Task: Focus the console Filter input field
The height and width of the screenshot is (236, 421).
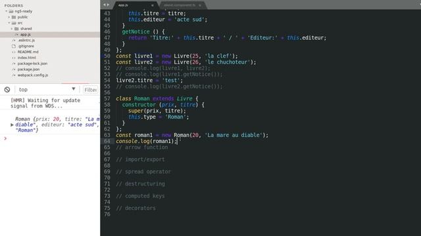Action: coord(91,90)
